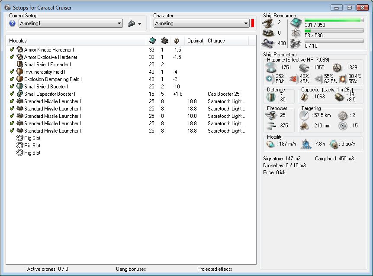Image resolution: width=373 pixels, height=276 pixels.
Task: Click the structure hitpoints icon showing 1329
Action: (337, 68)
